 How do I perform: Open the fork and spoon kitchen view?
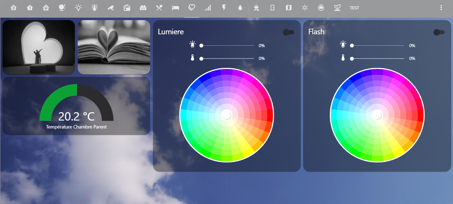click(x=159, y=8)
